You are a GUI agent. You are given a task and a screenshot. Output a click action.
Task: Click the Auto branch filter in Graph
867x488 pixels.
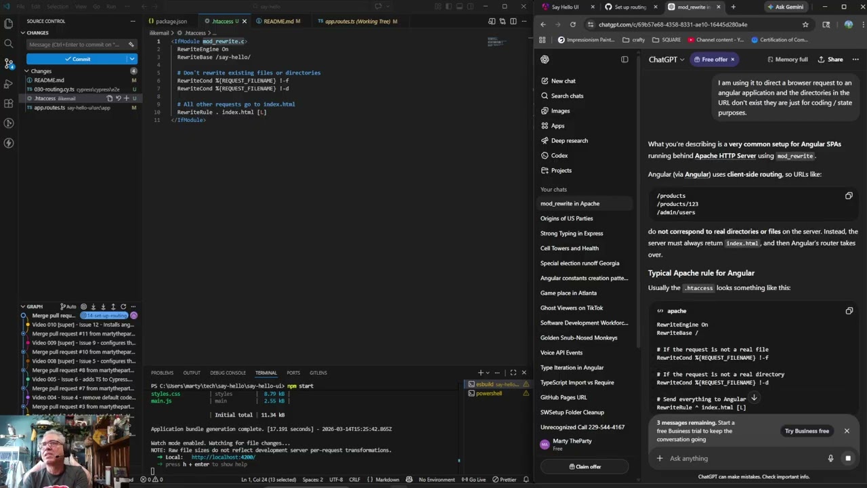click(x=68, y=306)
